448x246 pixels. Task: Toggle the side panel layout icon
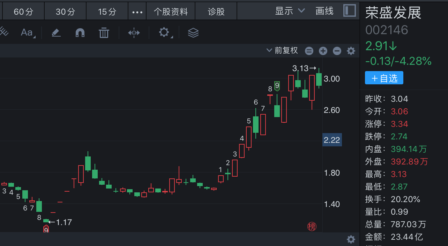[x=349, y=10]
